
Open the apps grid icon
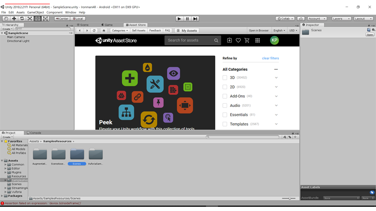(x=258, y=40)
